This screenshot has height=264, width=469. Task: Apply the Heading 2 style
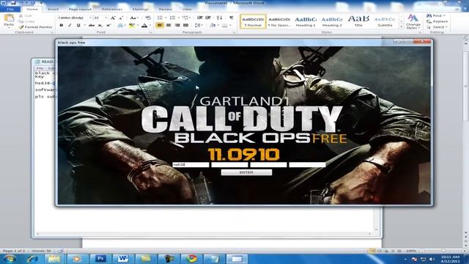click(x=332, y=21)
